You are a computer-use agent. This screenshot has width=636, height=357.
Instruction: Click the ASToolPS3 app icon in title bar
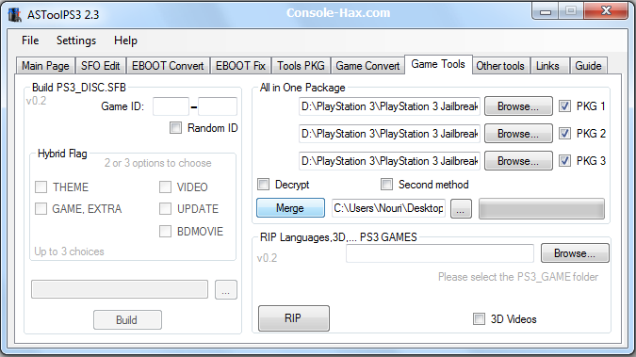[x=15, y=15]
